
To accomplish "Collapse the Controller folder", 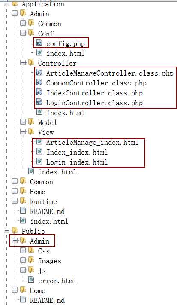I will pos(23,63).
